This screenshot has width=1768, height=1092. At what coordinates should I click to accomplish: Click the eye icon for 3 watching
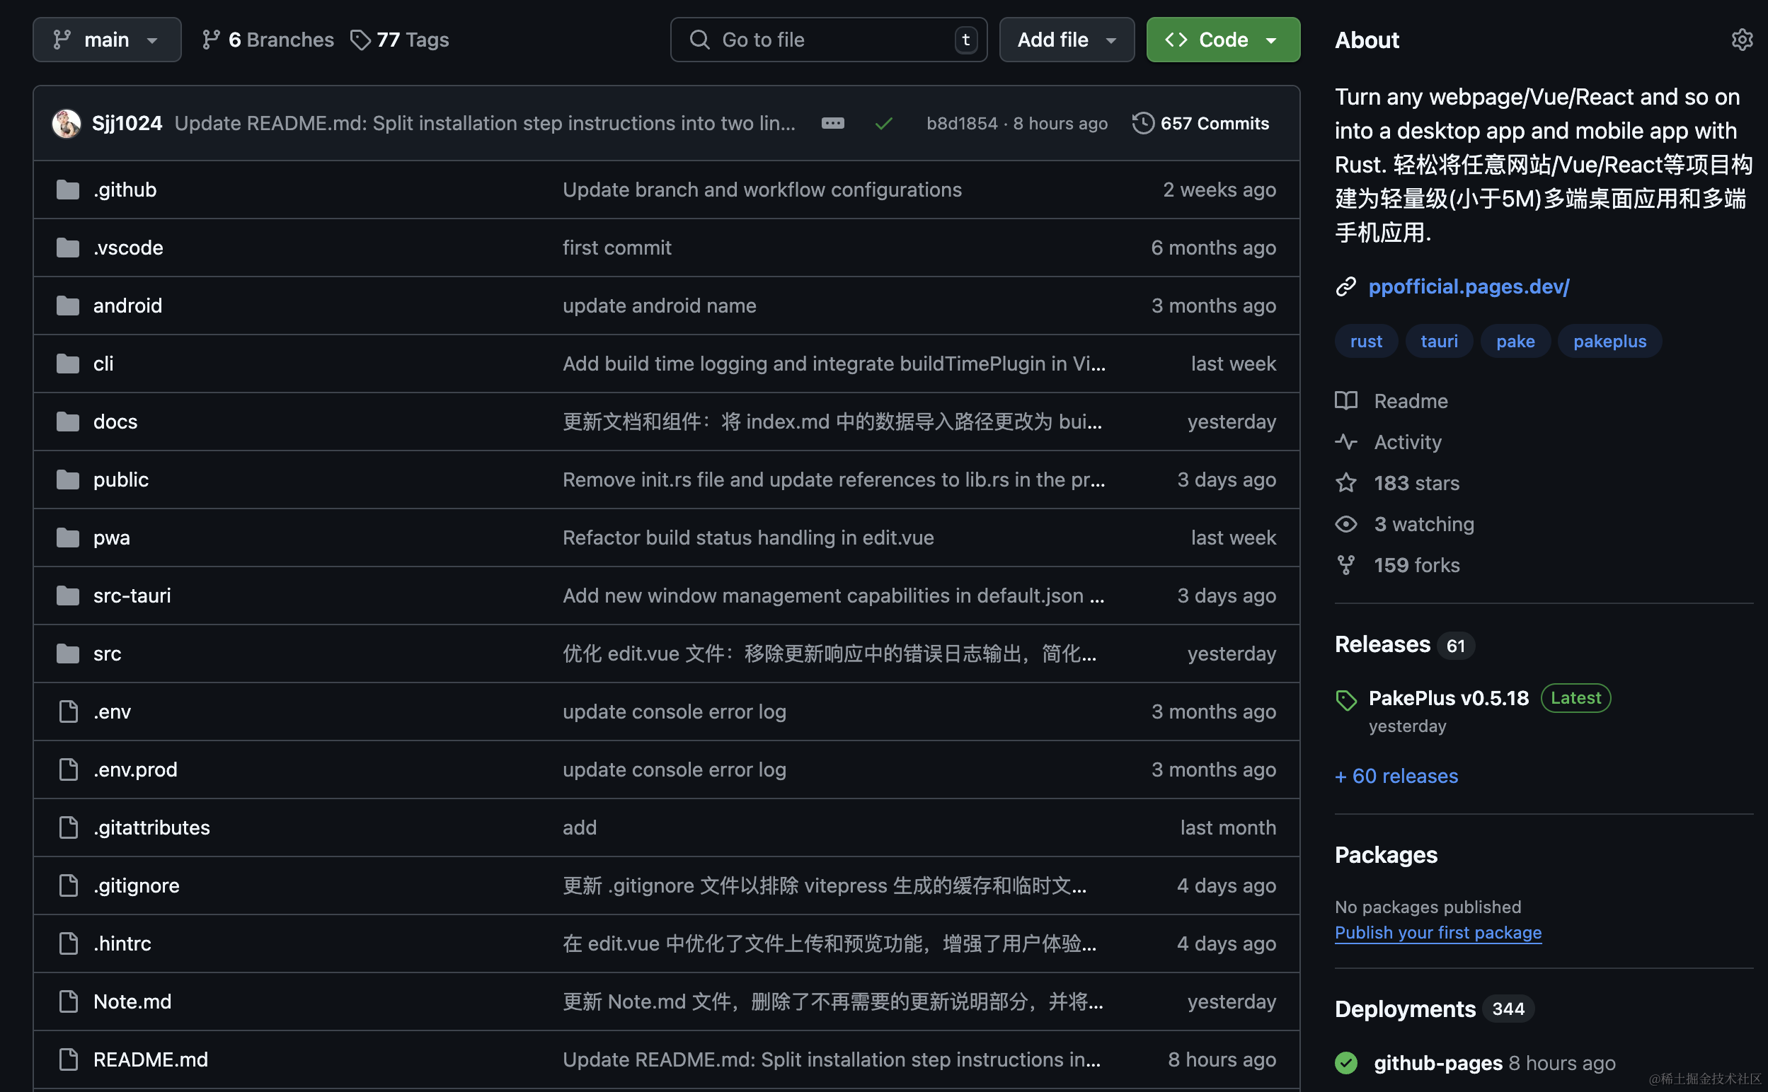point(1345,523)
